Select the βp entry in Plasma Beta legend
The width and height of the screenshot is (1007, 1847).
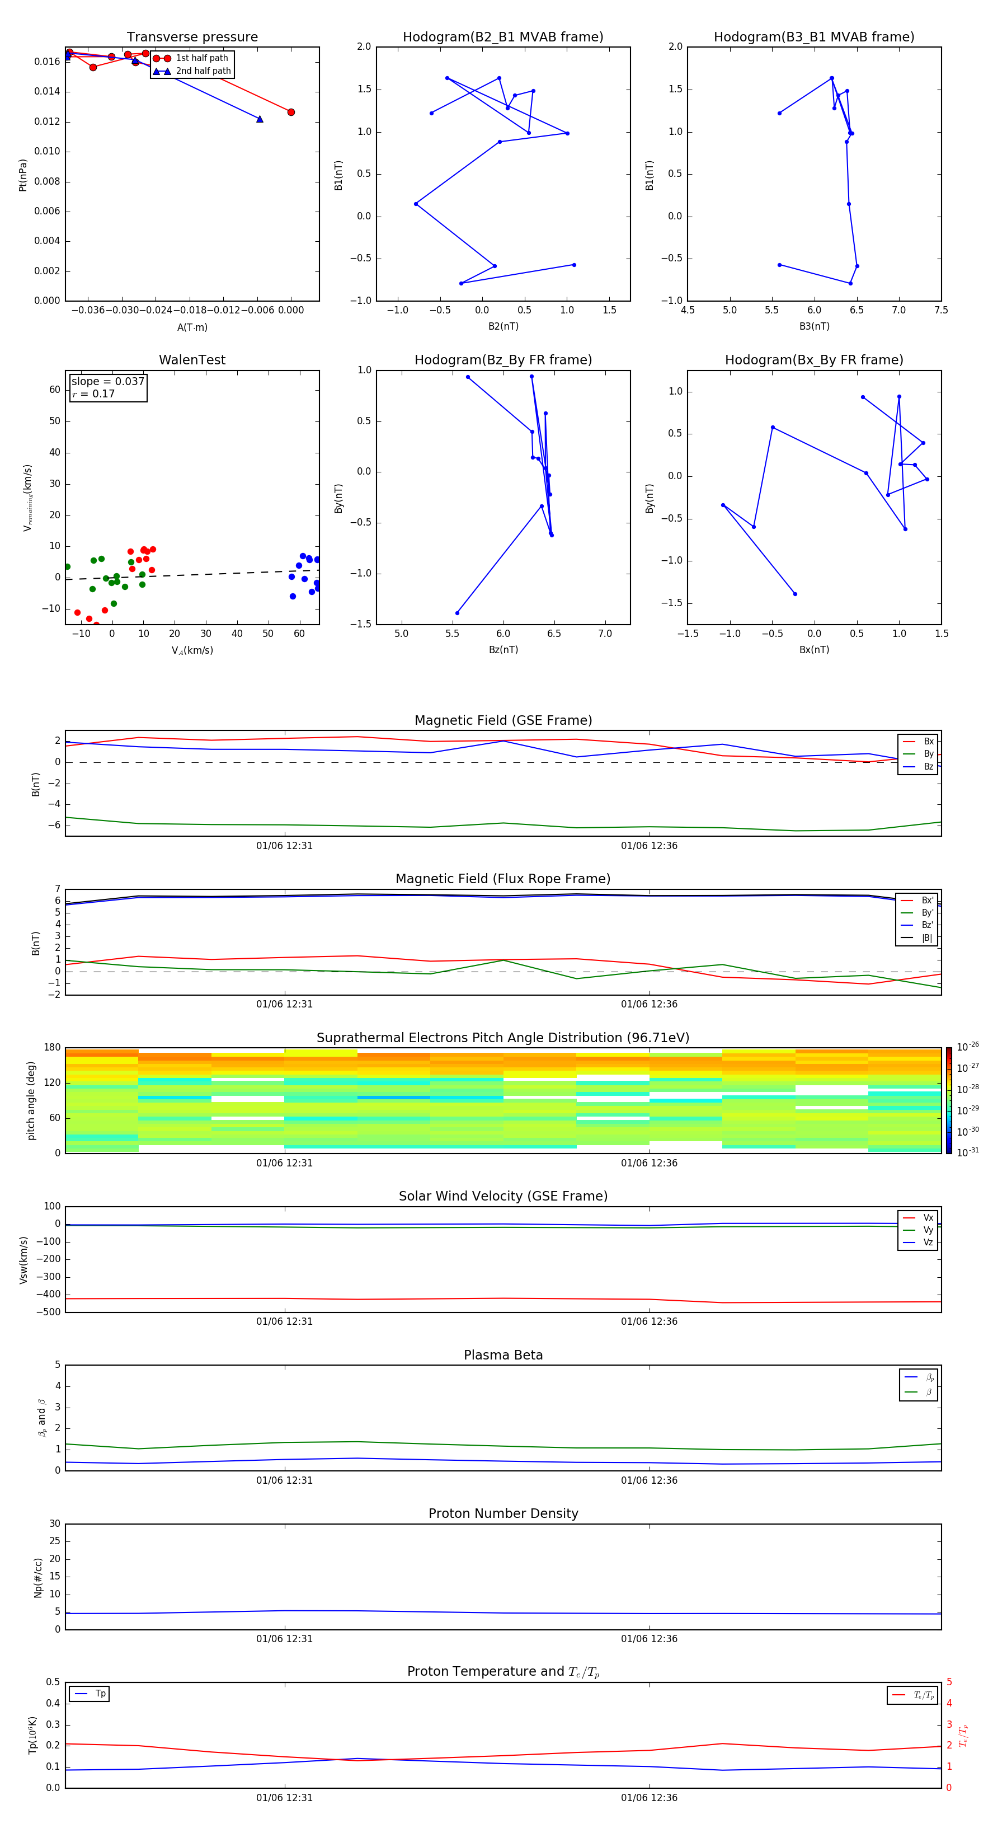[x=919, y=1377]
